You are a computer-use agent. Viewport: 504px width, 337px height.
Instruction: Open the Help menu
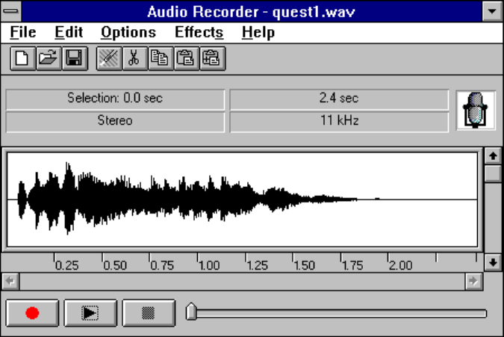[x=258, y=32]
